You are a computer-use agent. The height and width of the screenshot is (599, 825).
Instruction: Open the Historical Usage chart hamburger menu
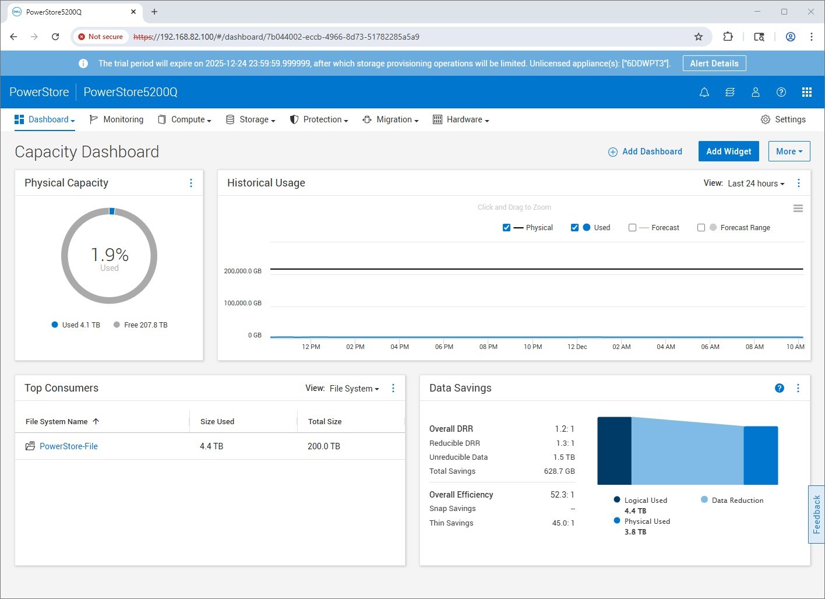click(798, 209)
